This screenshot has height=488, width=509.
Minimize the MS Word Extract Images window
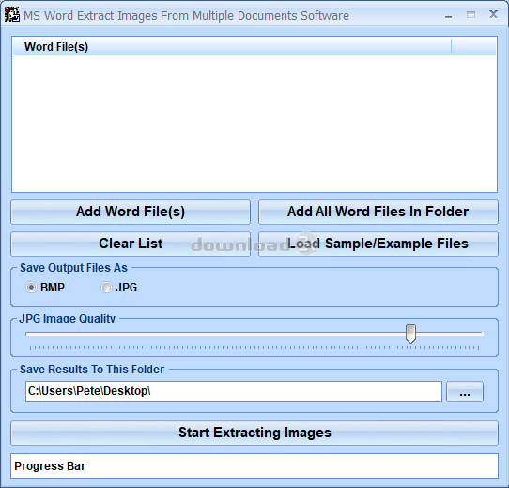point(448,16)
